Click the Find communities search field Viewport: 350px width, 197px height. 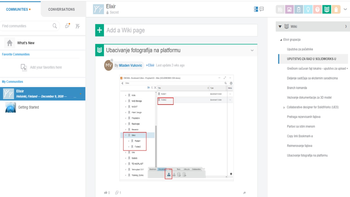(x=27, y=26)
